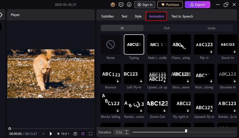Pick the Left Fly-in animation thumbnail

pos(134,74)
